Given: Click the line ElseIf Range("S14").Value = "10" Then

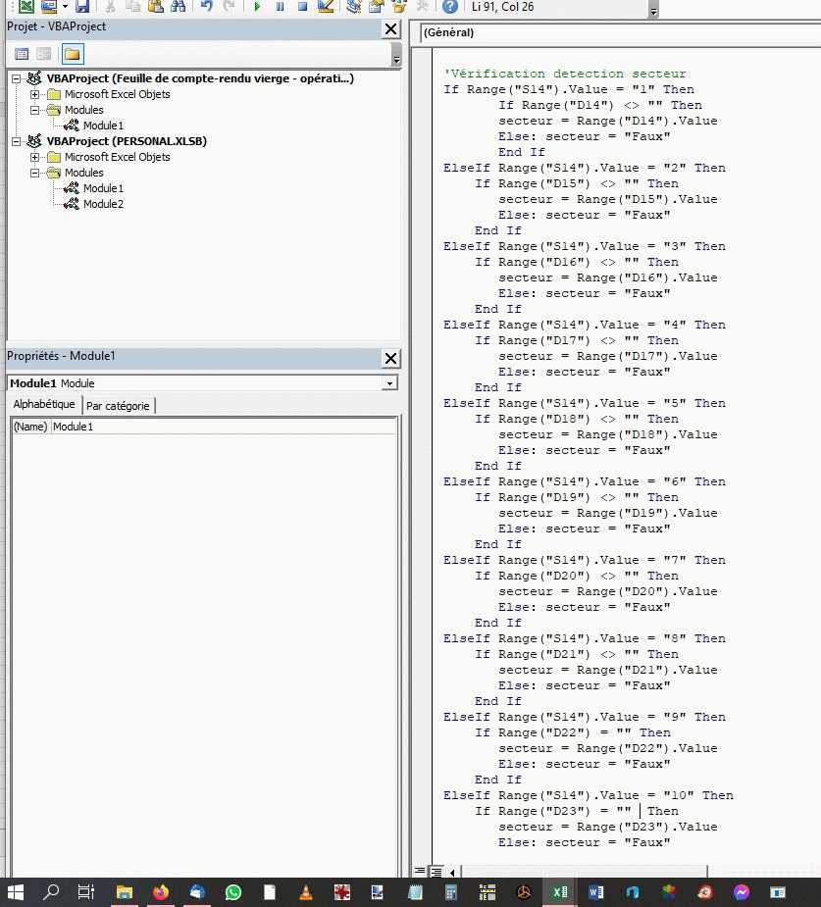Looking at the screenshot, I should 589,795.
